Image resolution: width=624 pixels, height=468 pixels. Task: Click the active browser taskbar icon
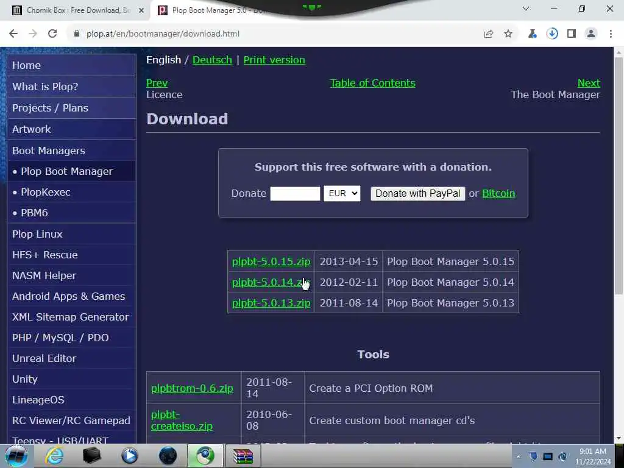click(x=205, y=456)
